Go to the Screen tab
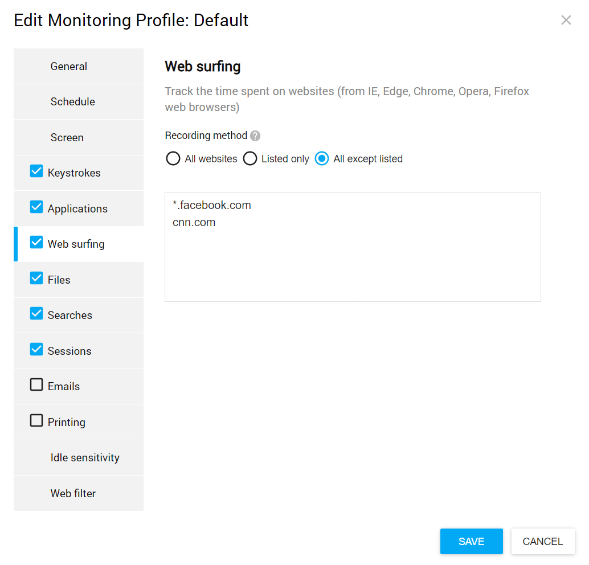This screenshot has width=589, height=565. 67,137
